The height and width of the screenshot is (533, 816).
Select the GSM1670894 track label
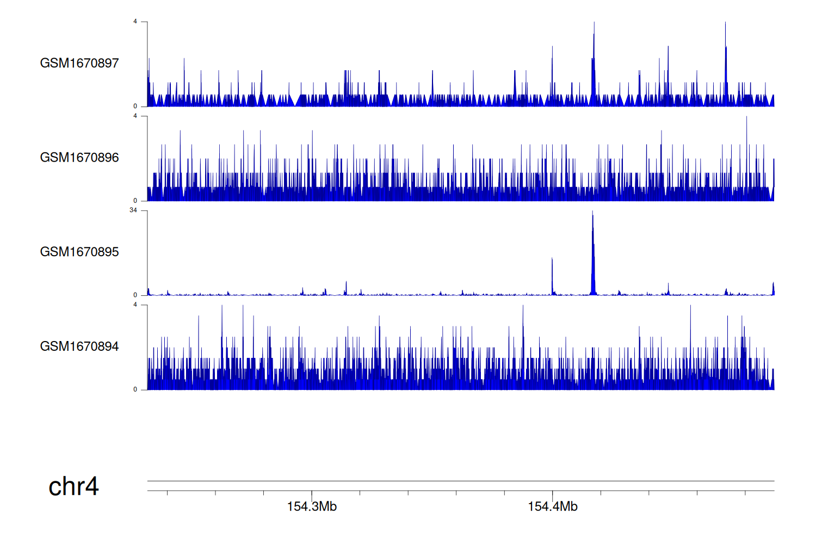[x=79, y=346]
